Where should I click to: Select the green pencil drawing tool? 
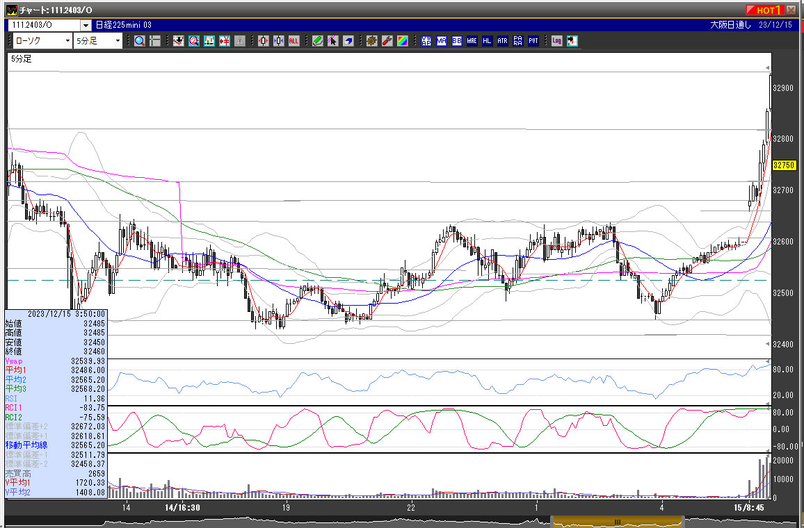coord(317,41)
